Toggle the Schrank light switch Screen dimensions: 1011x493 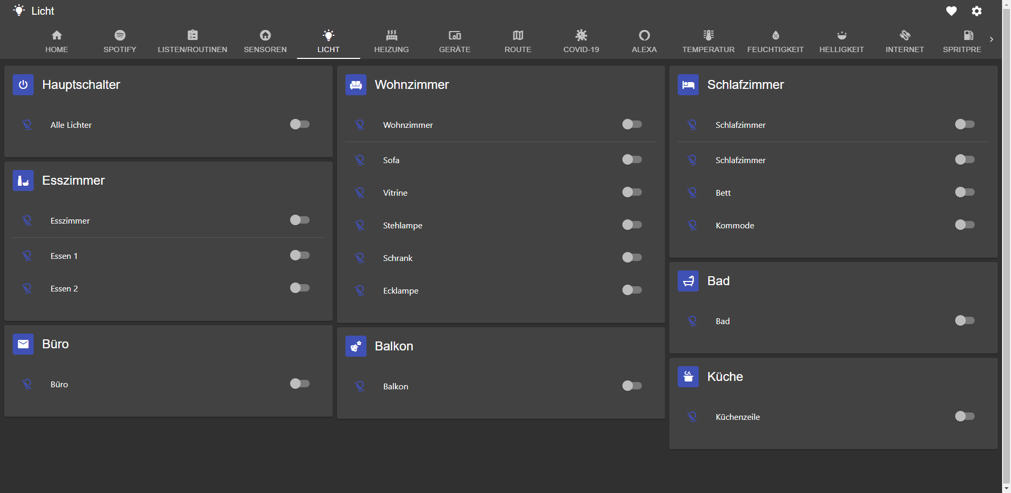tap(632, 257)
